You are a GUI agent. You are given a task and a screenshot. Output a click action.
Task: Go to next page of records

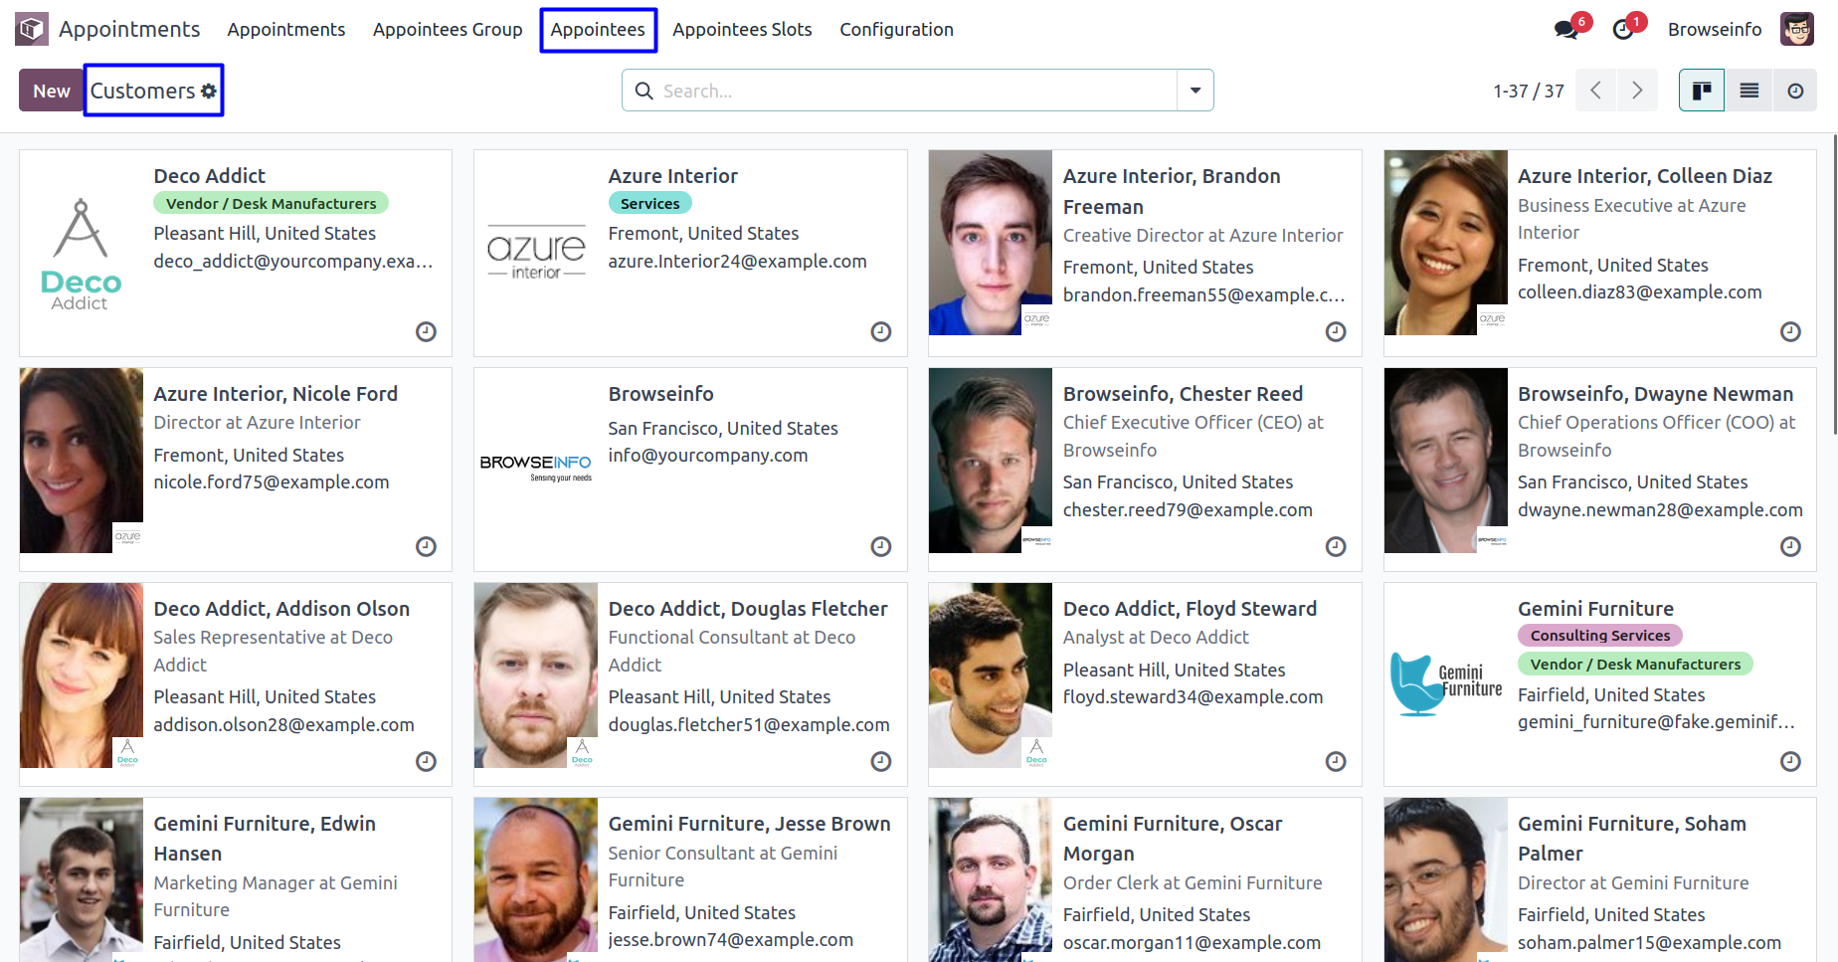point(1636,91)
